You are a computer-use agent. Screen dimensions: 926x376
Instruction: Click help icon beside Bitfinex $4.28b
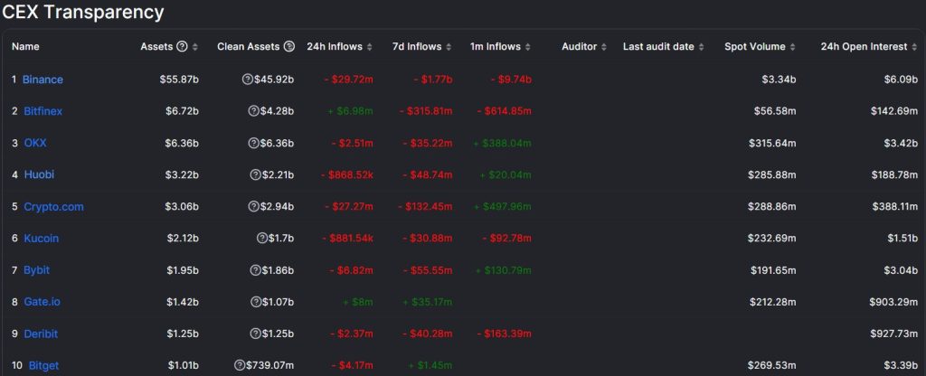pos(253,111)
